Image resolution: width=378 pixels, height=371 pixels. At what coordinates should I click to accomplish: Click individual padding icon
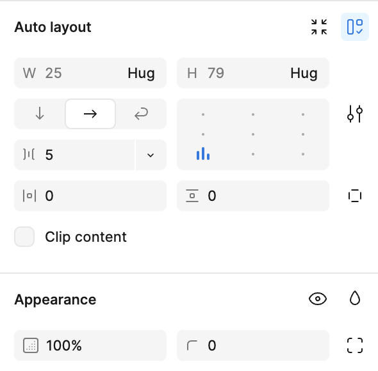pyautogui.click(x=355, y=196)
